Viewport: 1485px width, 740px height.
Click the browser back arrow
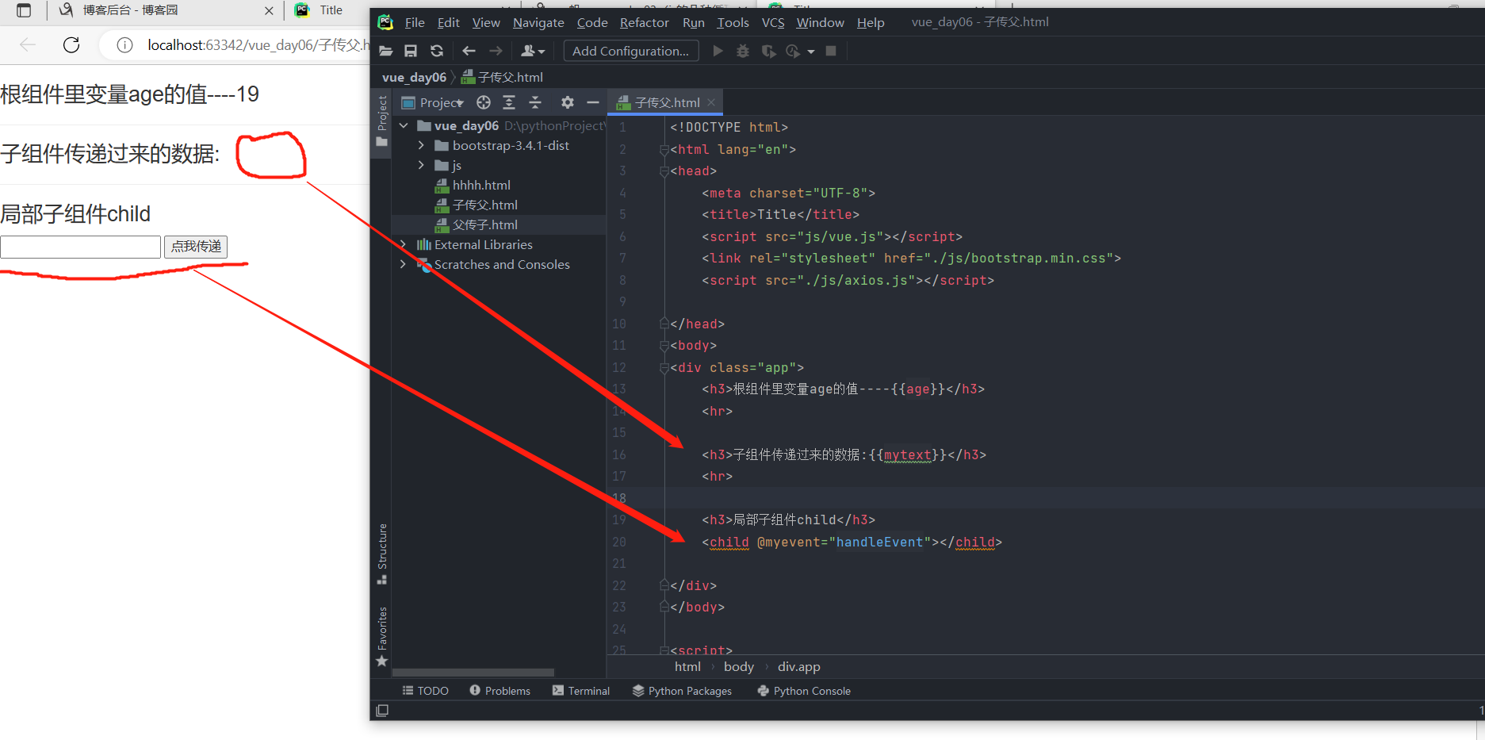(x=28, y=45)
